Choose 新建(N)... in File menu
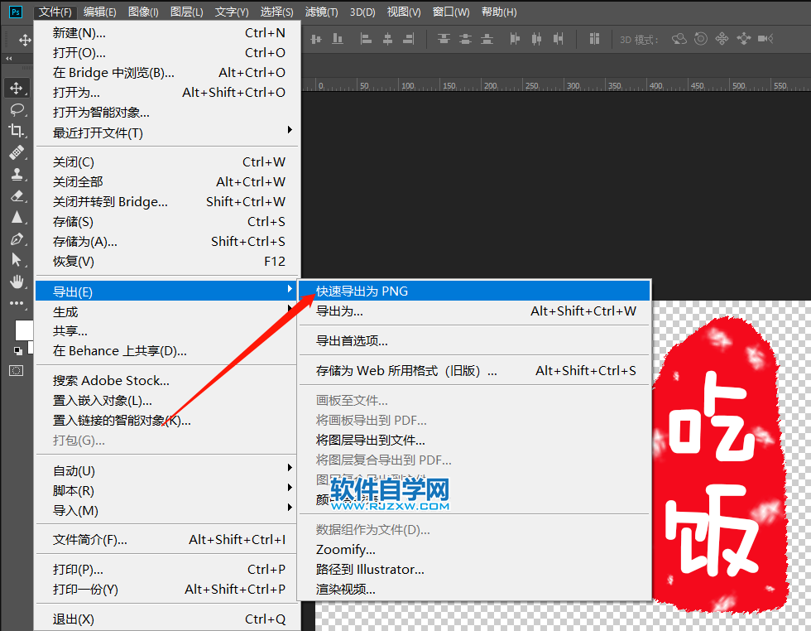Image resolution: width=811 pixels, height=631 pixels. coord(167,33)
